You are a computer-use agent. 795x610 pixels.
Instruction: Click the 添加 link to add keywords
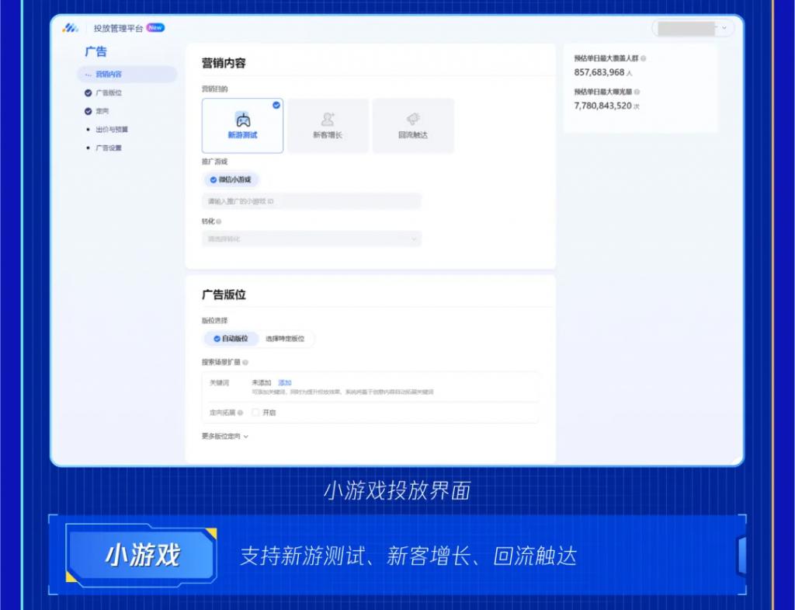pyautogui.click(x=285, y=383)
